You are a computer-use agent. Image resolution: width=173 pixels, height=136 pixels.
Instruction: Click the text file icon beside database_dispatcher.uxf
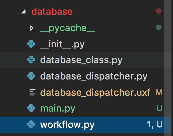(32, 92)
